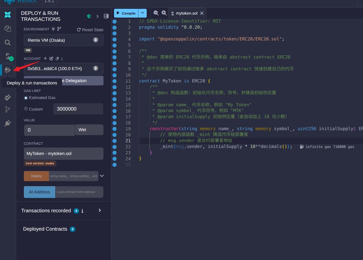
Task: Open the Solidity compiler sidebar icon
Action: tap(8, 56)
